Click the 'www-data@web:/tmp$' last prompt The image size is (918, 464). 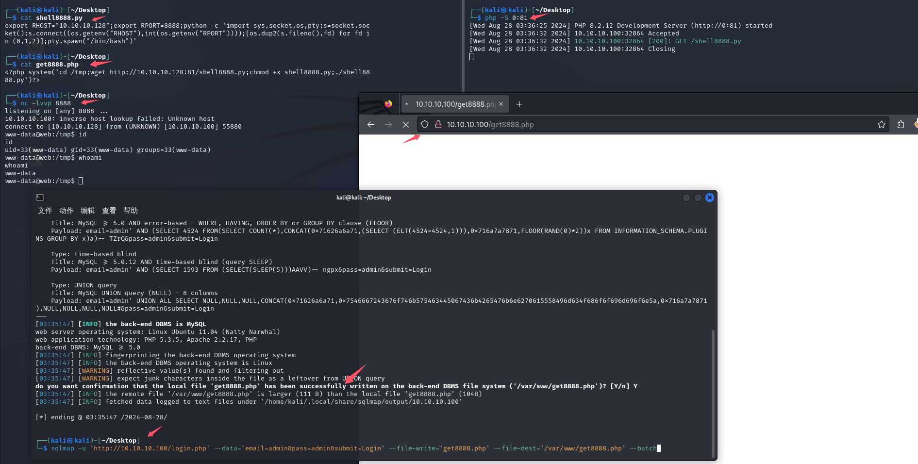coord(40,181)
